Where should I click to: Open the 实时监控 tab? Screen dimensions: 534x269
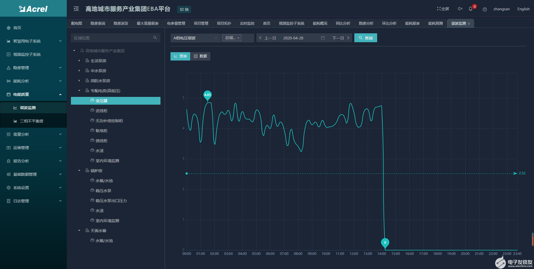click(x=247, y=24)
